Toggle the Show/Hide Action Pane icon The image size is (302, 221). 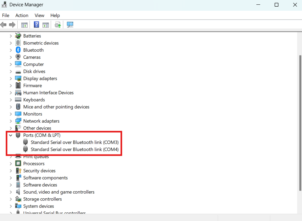click(x=46, y=25)
